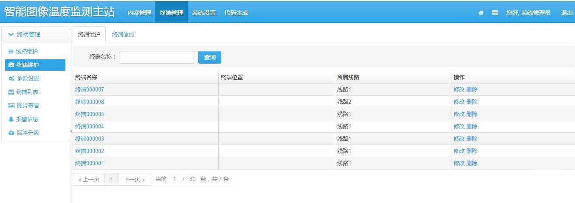Click the 终端列表 calendar icon
This screenshot has width=575, height=203.
(11, 92)
